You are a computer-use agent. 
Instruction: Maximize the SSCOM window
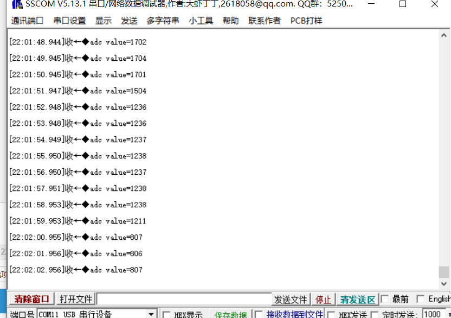coord(402,4)
